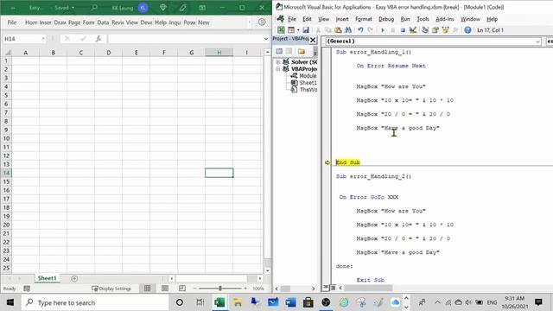Switch to Full Module View at code window bottom

click(x=332, y=288)
